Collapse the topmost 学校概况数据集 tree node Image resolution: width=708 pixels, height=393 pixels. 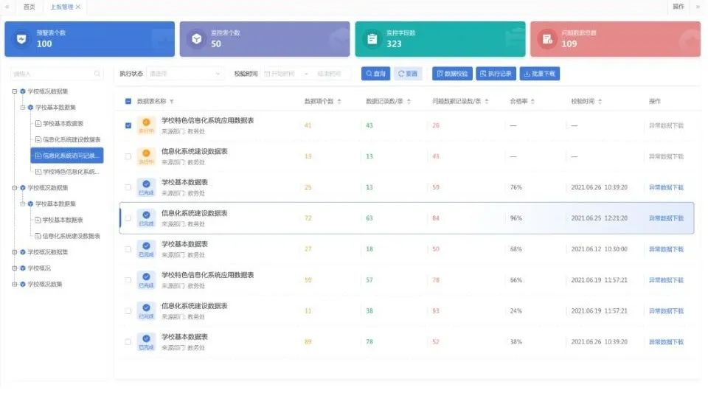(x=14, y=91)
